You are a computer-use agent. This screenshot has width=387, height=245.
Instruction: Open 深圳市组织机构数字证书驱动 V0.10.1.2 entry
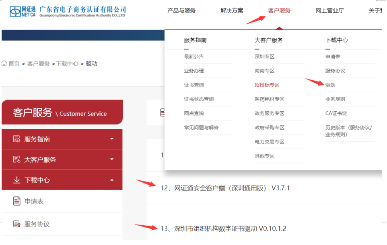click(x=223, y=229)
